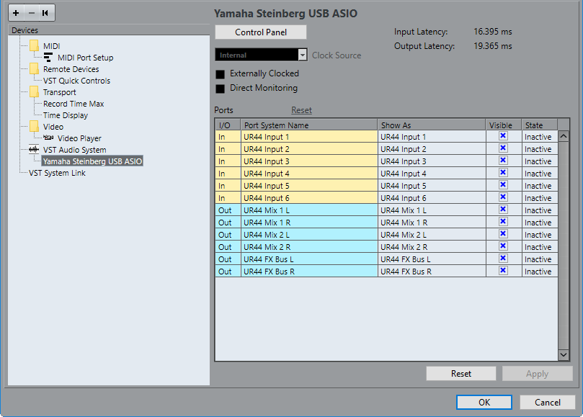Click the Transport folder icon
The image size is (583, 417).
click(x=34, y=91)
